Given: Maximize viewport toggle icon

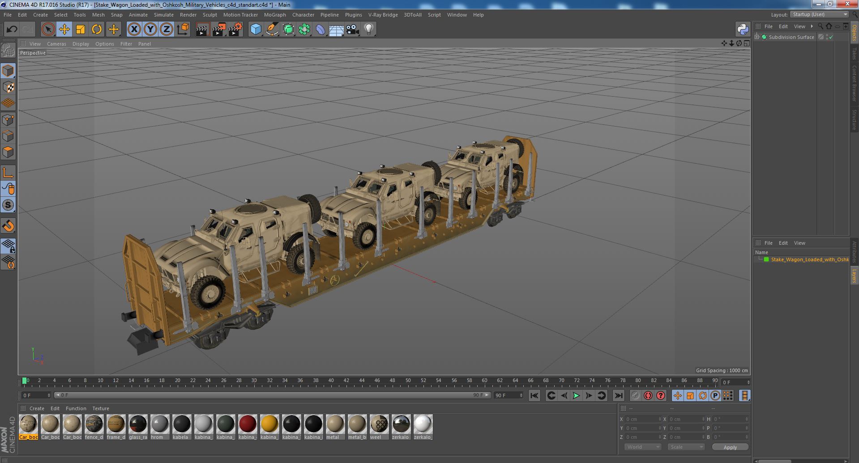Looking at the screenshot, I should point(746,43).
